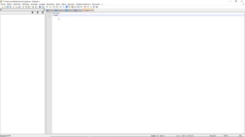Screen dimensions: 245x137
Task: Open the Outils menu
Action: [58, 4]
